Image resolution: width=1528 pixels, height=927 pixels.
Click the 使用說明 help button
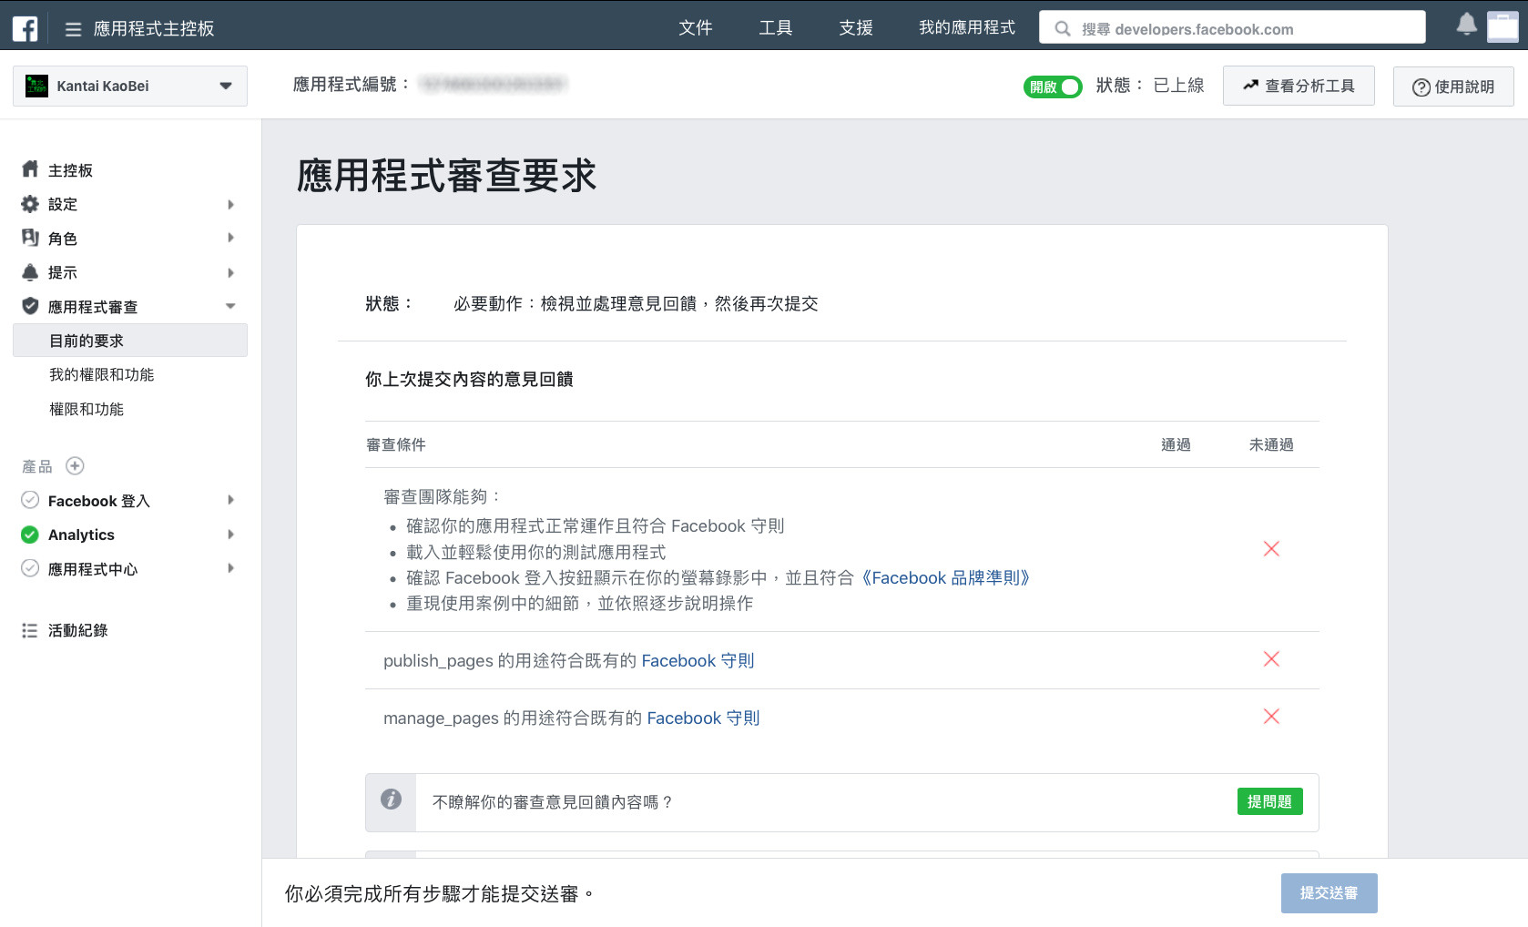coord(1453,87)
